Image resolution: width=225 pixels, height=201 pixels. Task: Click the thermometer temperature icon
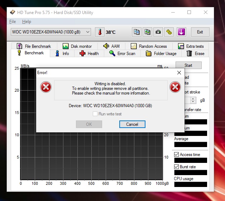100,32
